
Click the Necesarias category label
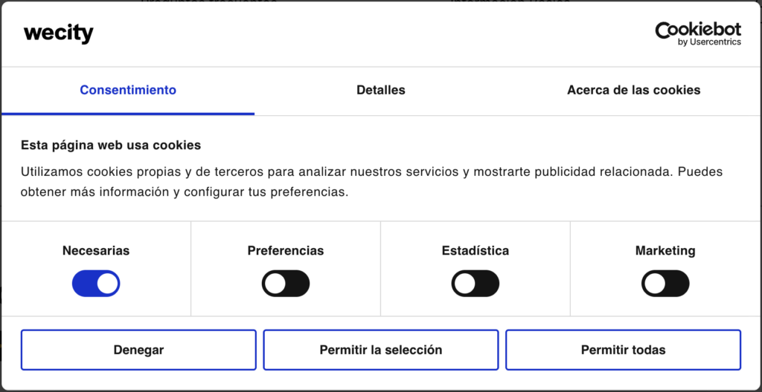tap(96, 251)
